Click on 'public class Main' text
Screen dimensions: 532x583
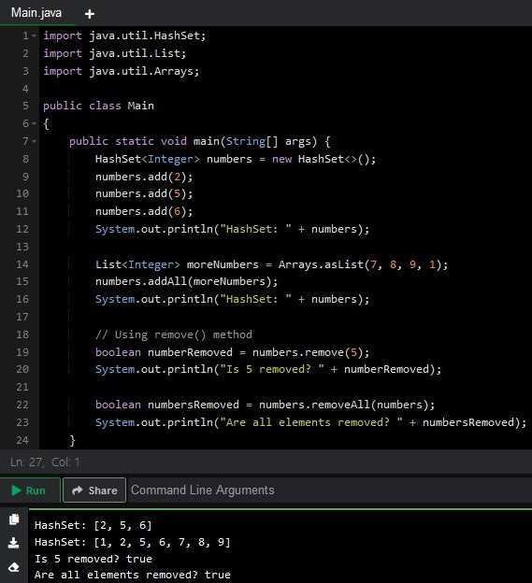[x=98, y=106]
